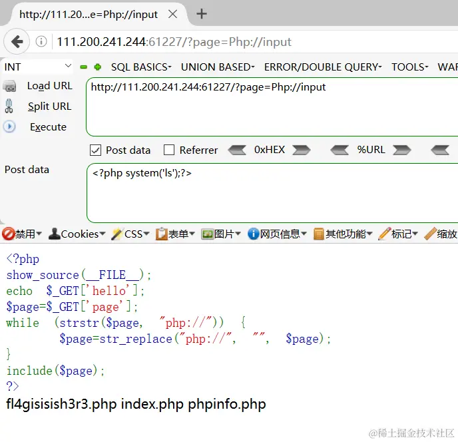Open the SQL BASICS menu
Image resolution: width=458 pixels, height=442 pixels.
click(x=141, y=67)
